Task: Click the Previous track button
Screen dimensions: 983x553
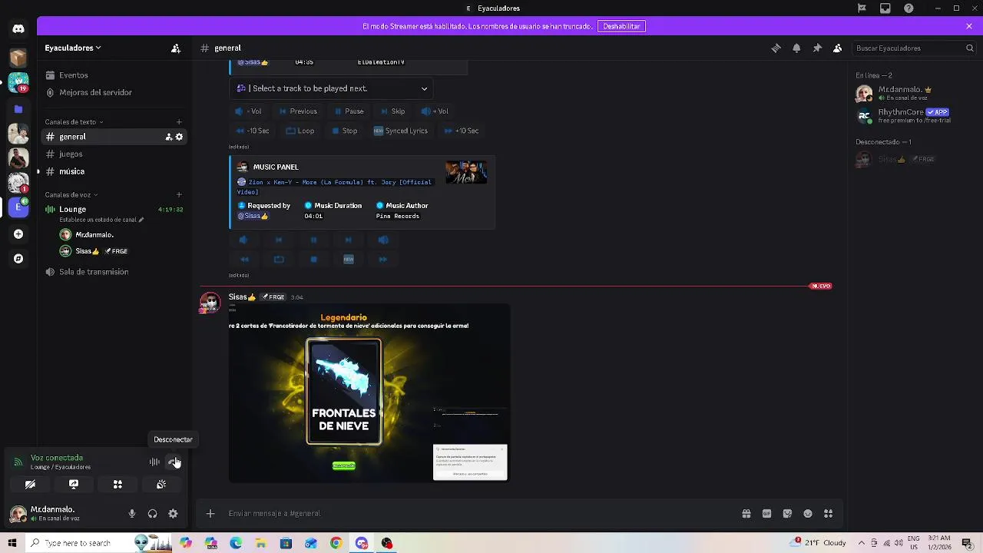Action: point(298,111)
